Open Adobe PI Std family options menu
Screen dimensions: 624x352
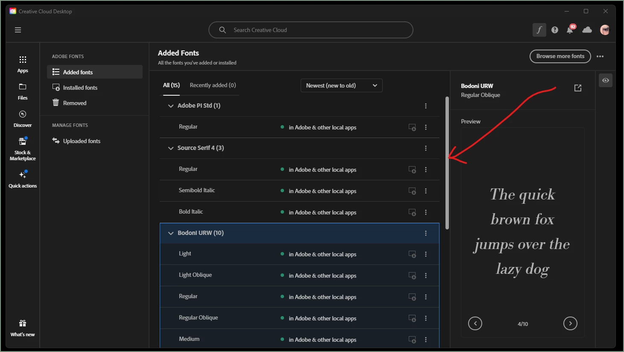pos(426,106)
